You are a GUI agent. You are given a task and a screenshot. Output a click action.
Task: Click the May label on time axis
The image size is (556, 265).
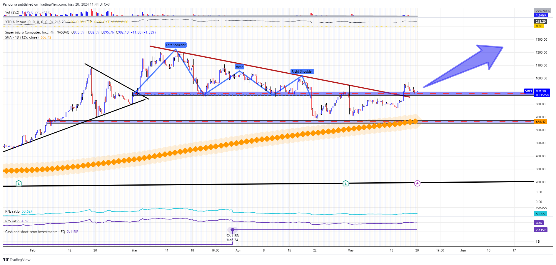pos(350,250)
